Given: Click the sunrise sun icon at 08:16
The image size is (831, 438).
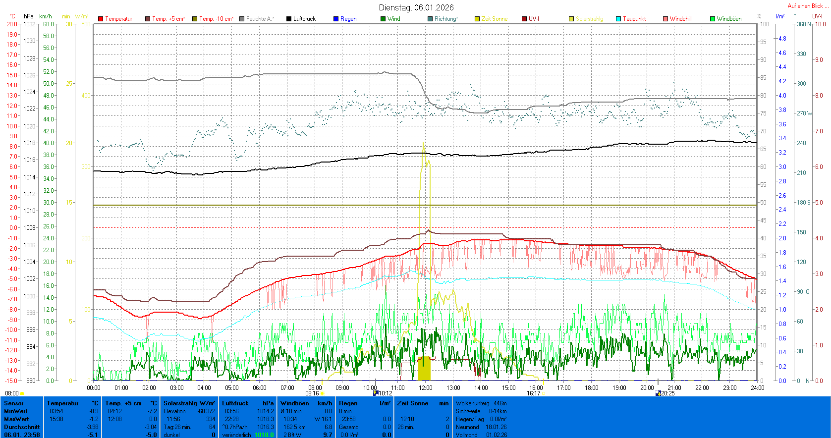Looking at the screenshot, I should click(x=322, y=393).
